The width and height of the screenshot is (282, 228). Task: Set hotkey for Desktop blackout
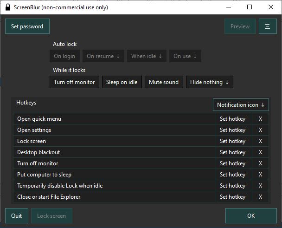(x=234, y=152)
